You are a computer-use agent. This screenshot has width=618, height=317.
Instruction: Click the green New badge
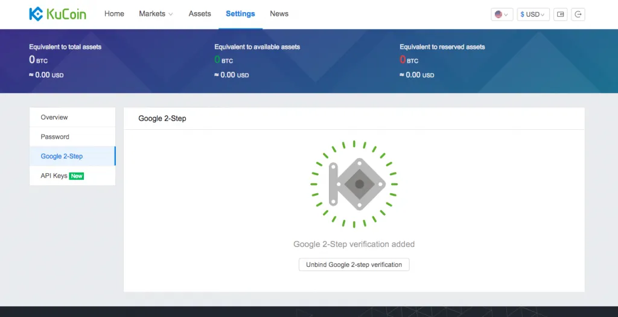click(x=77, y=176)
